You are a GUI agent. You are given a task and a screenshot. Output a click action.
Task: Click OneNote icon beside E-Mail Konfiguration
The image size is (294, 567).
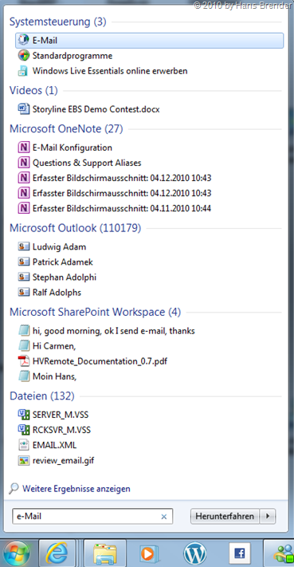pos(23,148)
